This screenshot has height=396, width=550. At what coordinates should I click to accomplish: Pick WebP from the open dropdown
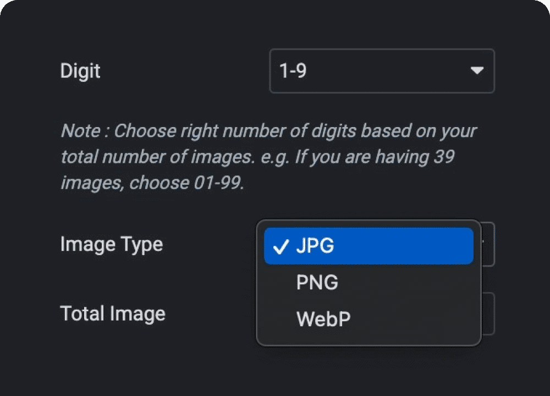point(323,319)
